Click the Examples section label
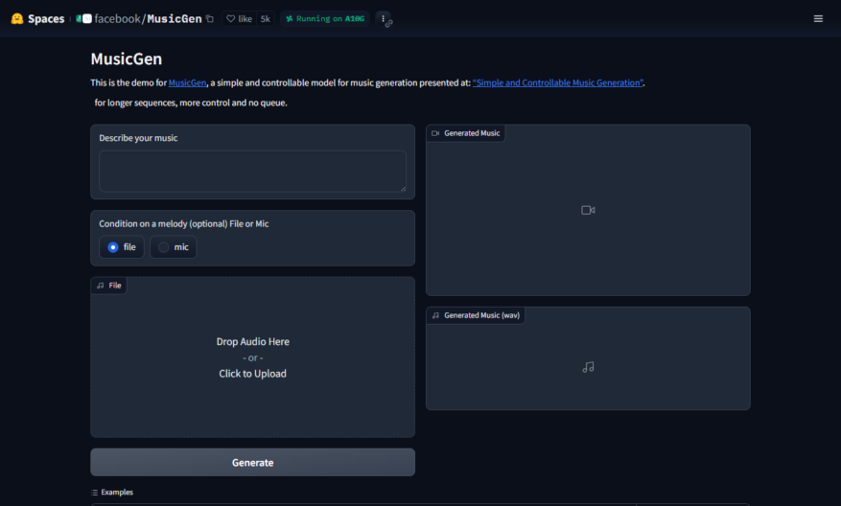This screenshot has width=841, height=506. tap(117, 492)
